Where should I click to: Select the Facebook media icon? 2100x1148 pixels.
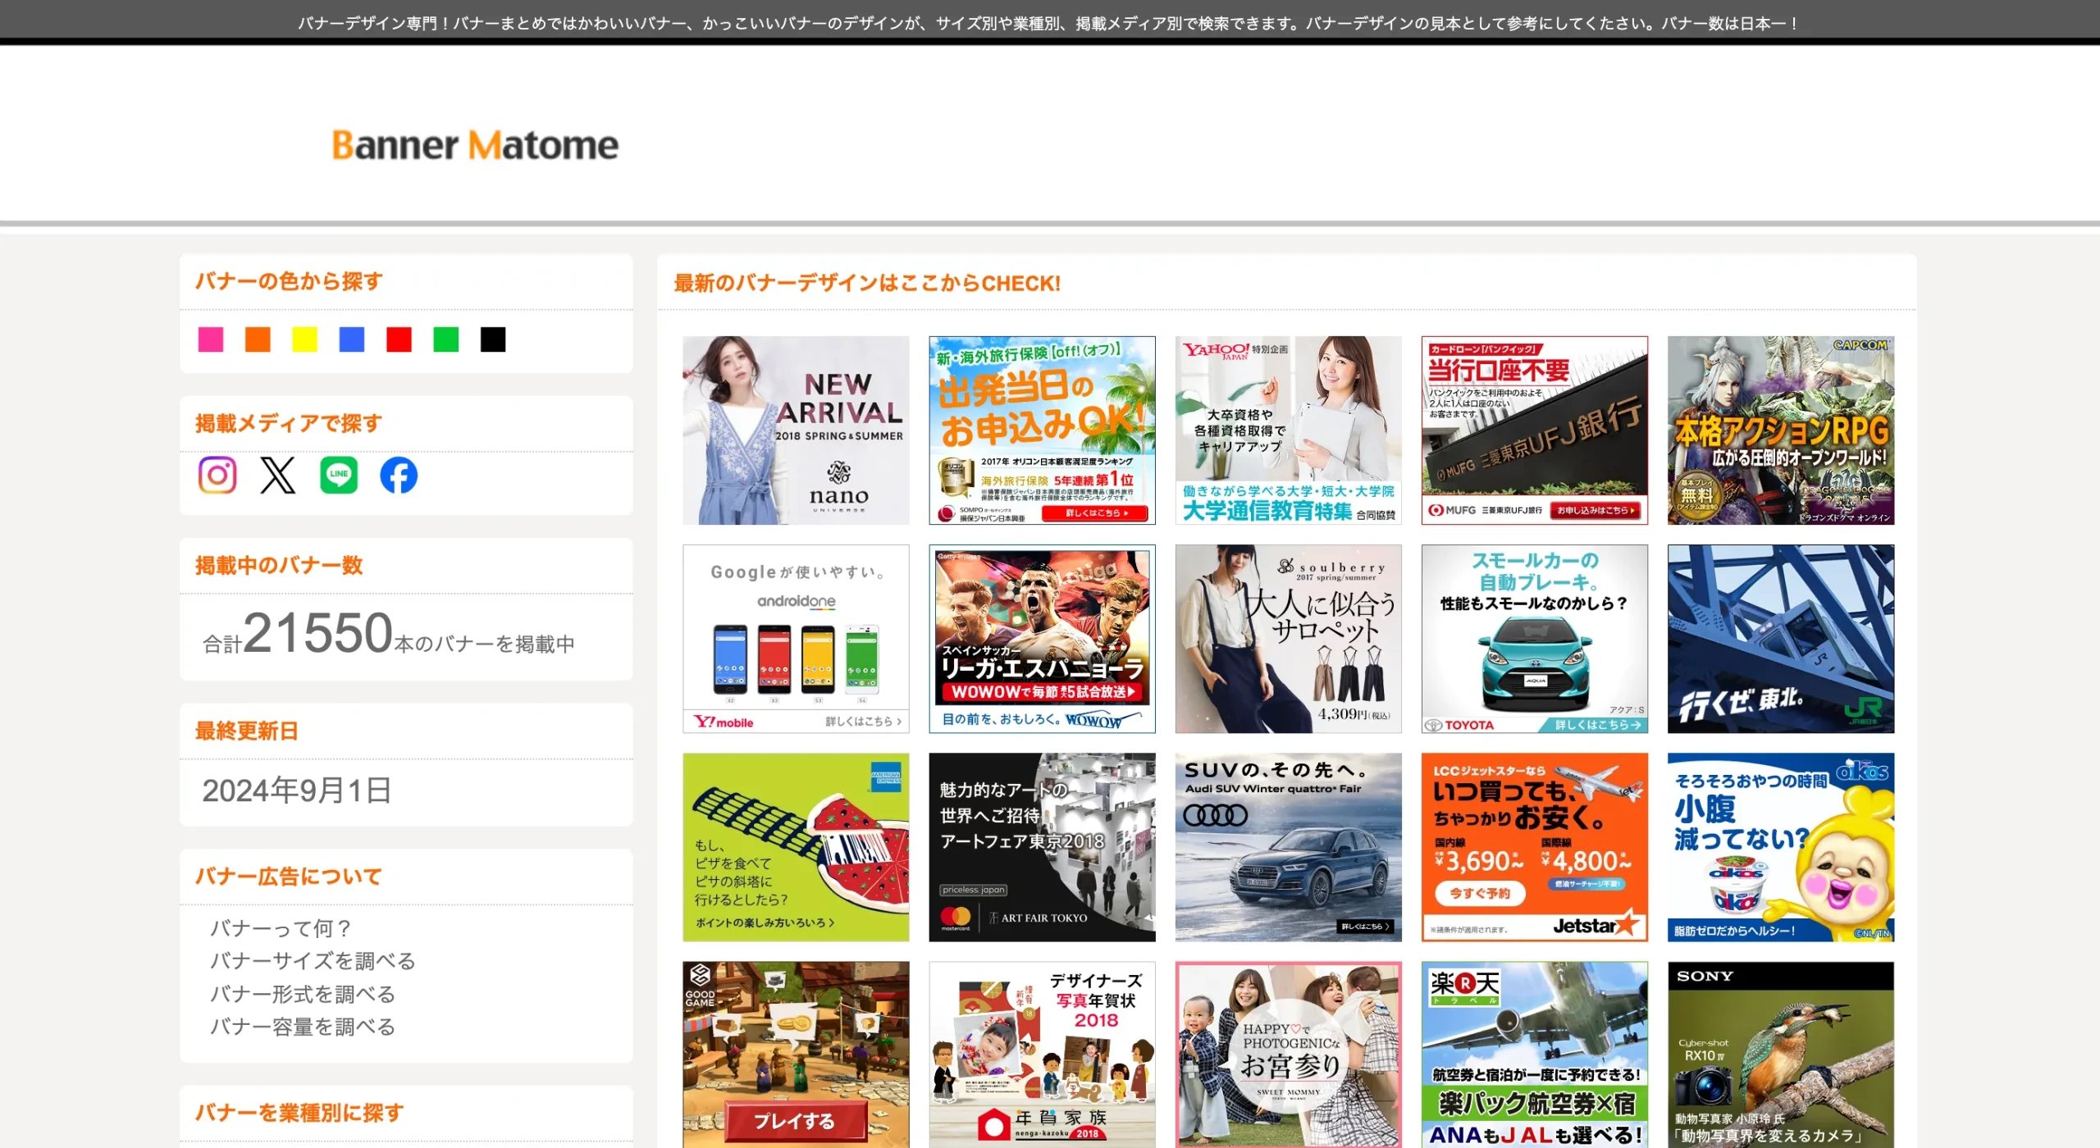399,475
